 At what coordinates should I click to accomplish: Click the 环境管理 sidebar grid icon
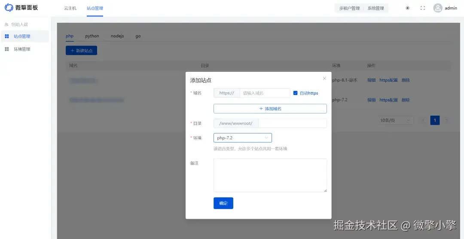coord(7,49)
